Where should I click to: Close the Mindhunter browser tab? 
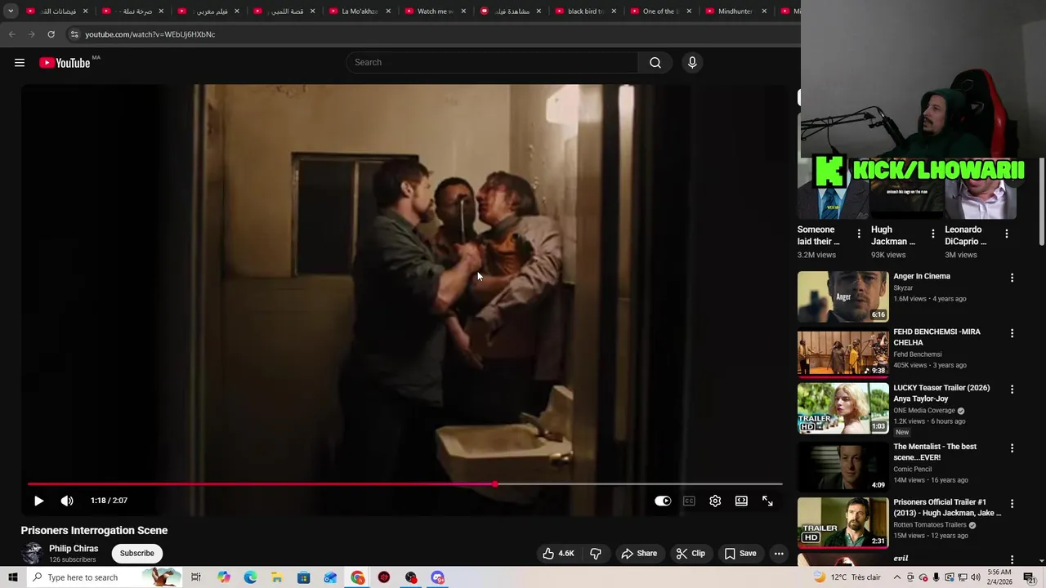(x=764, y=11)
